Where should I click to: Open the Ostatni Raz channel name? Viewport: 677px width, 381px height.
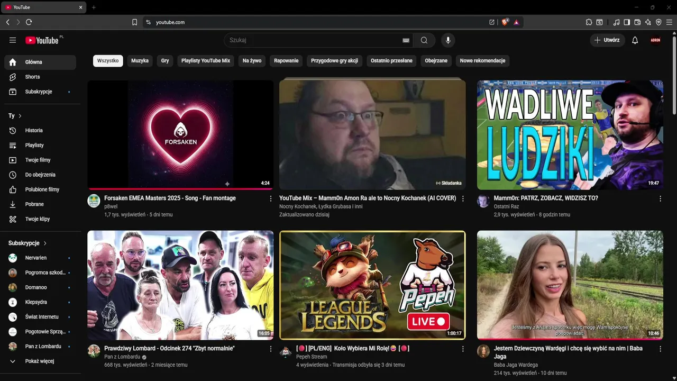coord(506,206)
